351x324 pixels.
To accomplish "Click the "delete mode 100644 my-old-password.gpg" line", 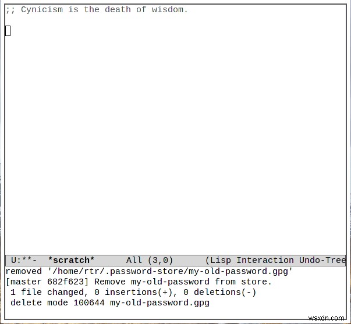I will [110, 303].
